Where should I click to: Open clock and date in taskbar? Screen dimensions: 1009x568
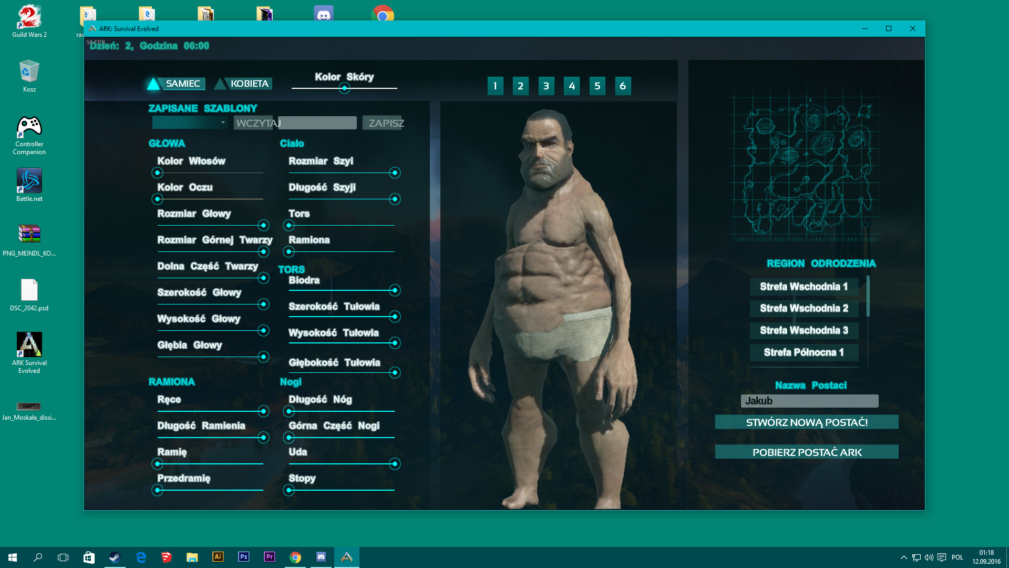point(986,557)
